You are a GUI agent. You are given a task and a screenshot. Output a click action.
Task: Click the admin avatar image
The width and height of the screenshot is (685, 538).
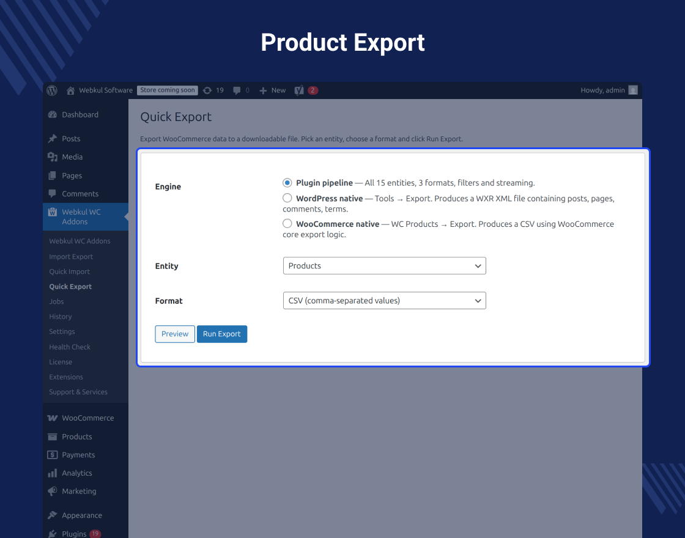coord(633,90)
